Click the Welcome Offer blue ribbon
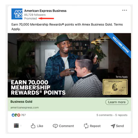 [120, 45]
